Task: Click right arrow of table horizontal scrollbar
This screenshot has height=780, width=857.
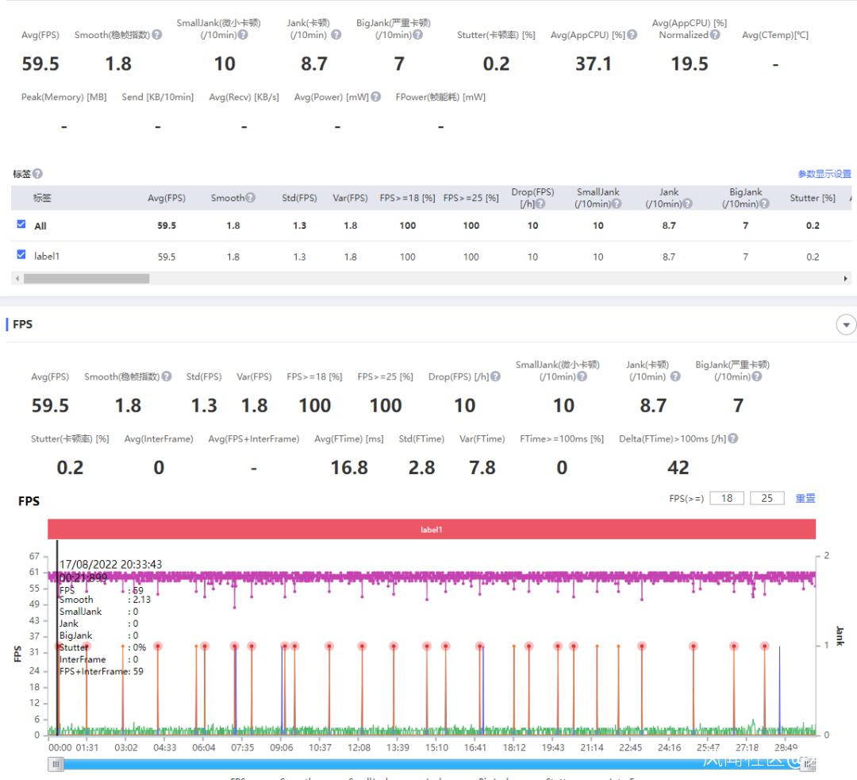Action: (x=846, y=279)
